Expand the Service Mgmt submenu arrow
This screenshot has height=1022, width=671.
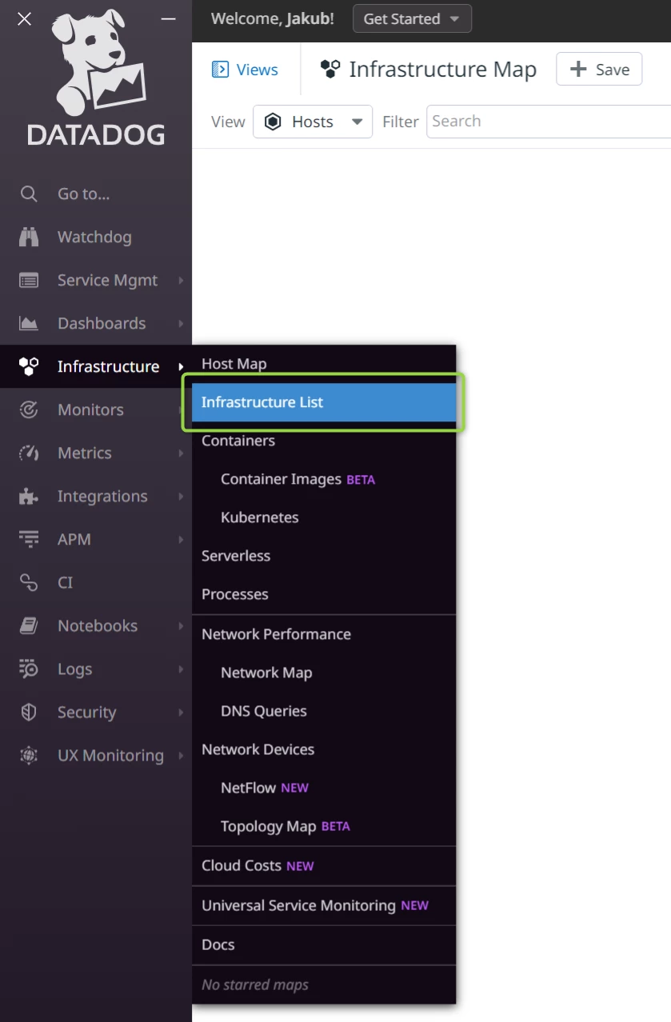(x=182, y=280)
